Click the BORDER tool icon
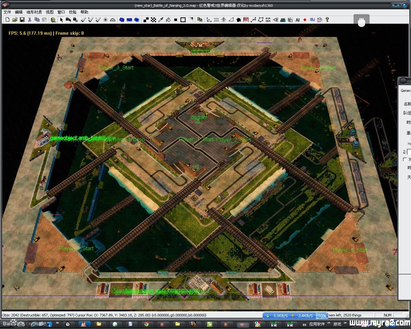 tap(268, 20)
